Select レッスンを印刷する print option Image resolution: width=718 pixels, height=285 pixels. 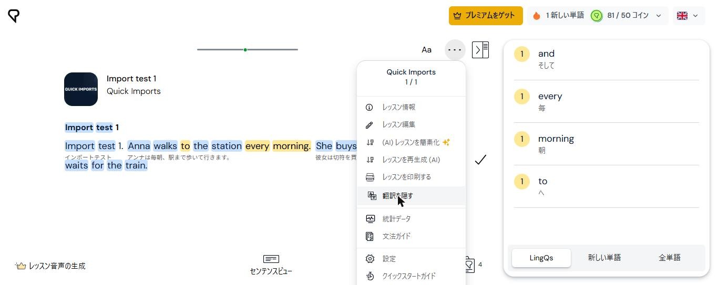click(411, 177)
